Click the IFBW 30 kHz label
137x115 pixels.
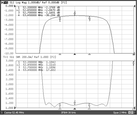coord(68,113)
